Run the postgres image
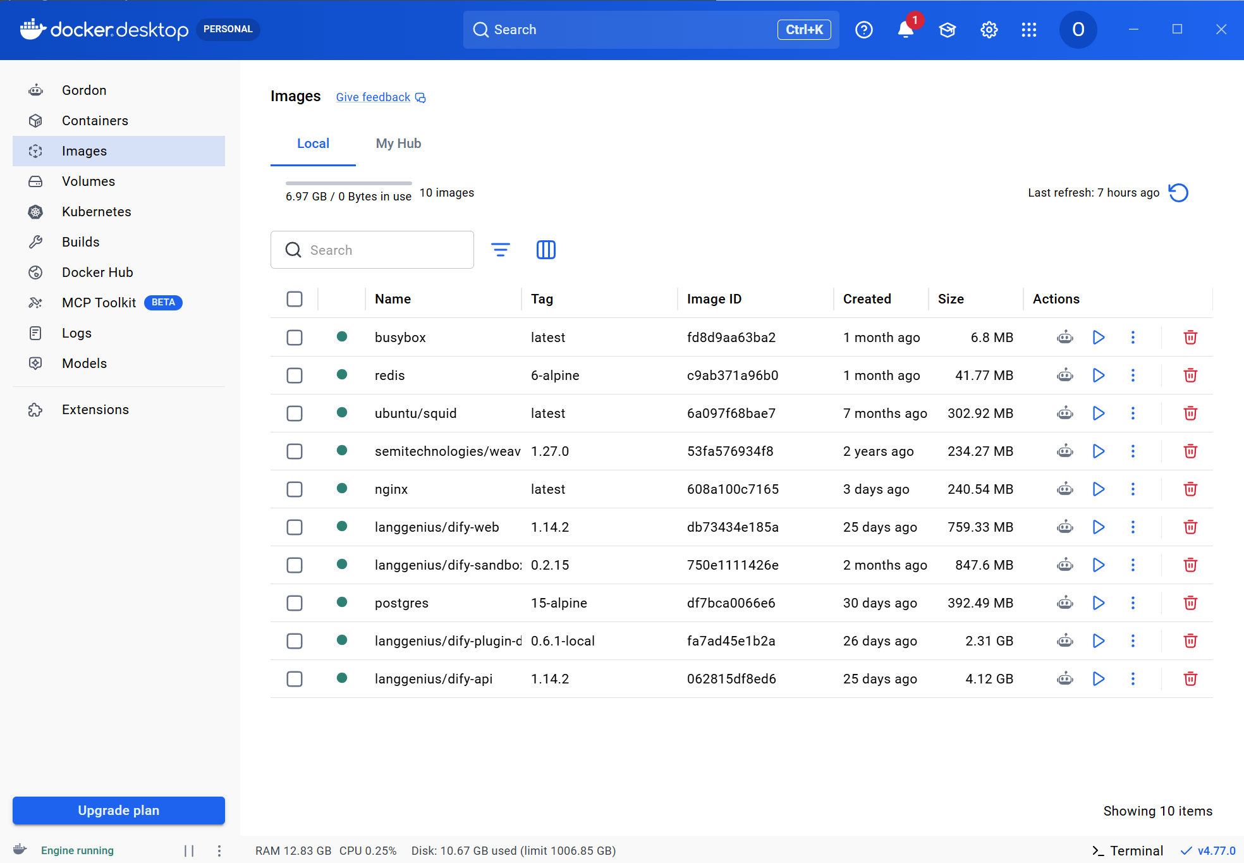1244x863 pixels. pyautogui.click(x=1099, y=603)
